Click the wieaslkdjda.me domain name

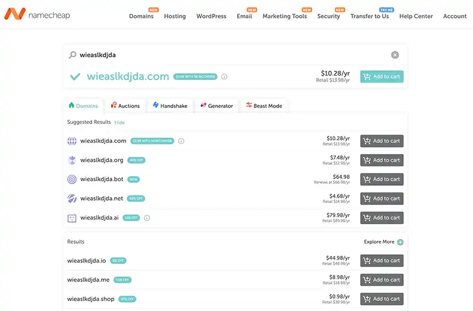tap(88, 280)
